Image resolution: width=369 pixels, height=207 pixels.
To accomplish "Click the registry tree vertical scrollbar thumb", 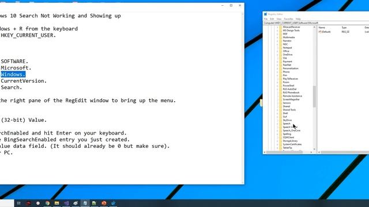I will (x=314, y=97).
